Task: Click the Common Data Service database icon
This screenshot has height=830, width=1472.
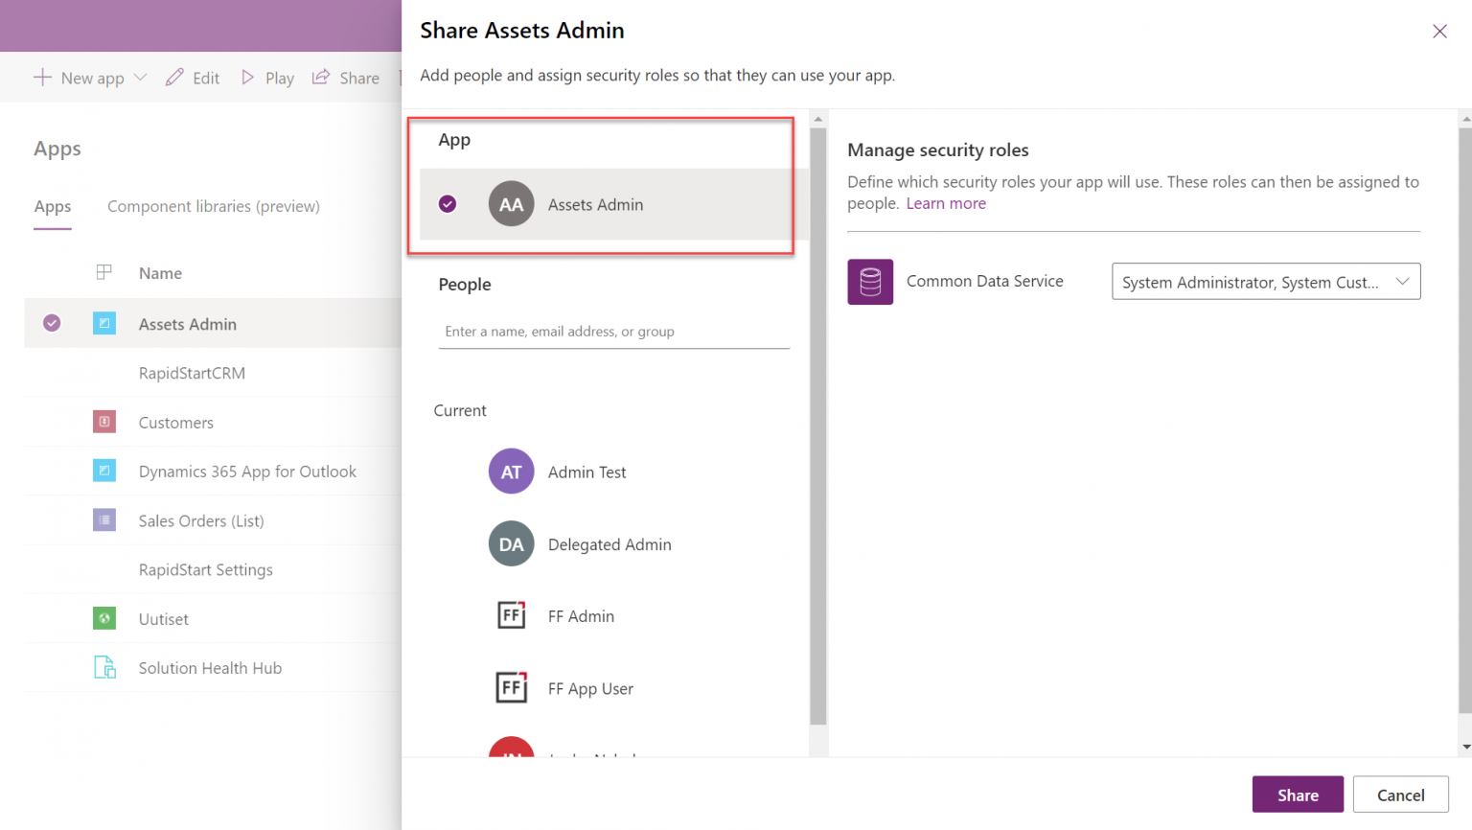Action: point(870,282)
